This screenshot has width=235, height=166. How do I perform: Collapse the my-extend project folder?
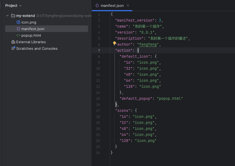click(7, 16)
